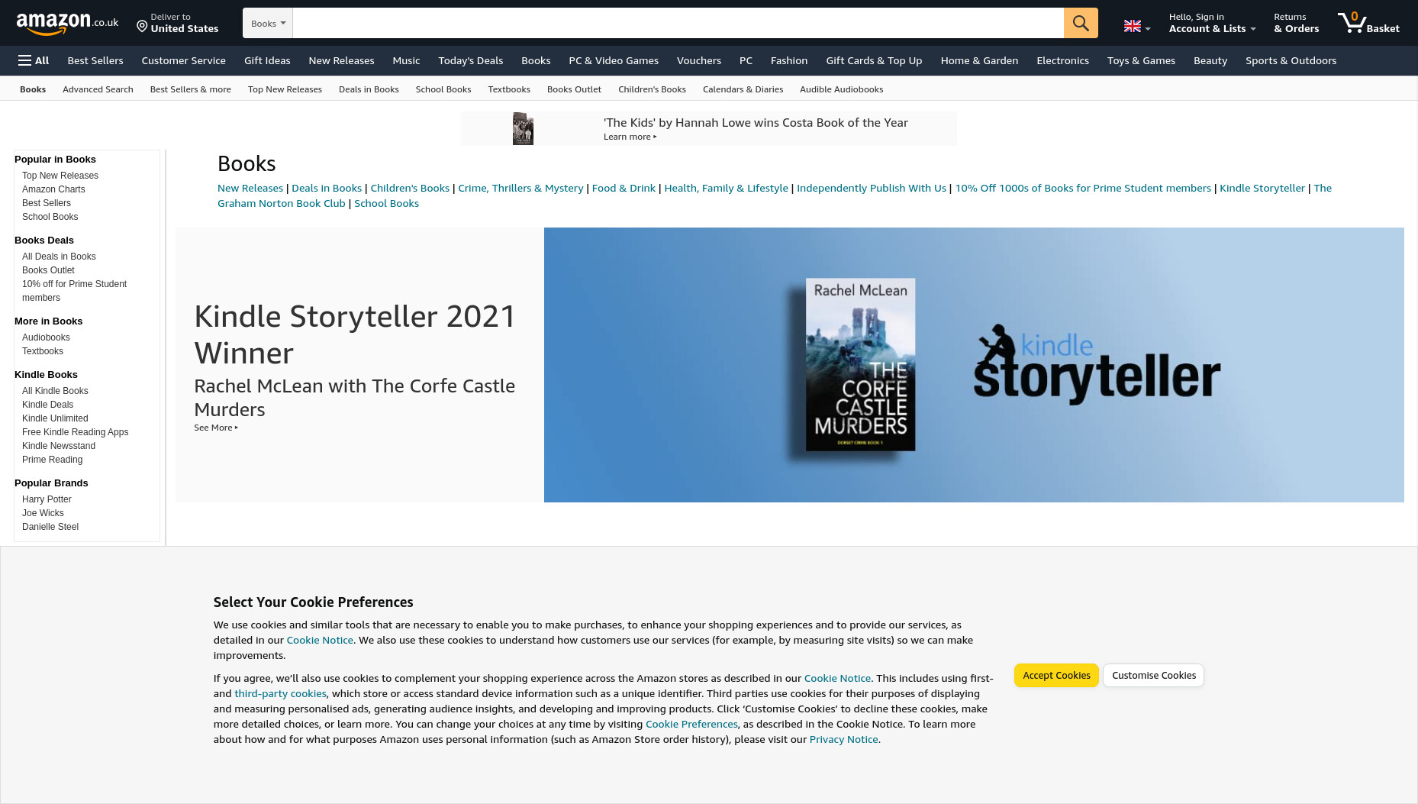Open Advanced Search in Books subnav
Screen dimensions: 1418x804
[98, 89]
